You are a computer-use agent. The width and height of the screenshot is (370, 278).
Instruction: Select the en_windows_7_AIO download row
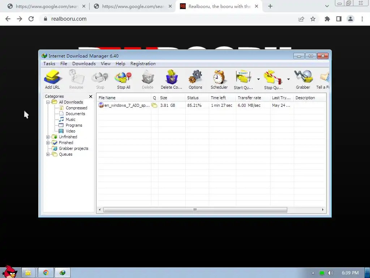click(x=211, y=105)
